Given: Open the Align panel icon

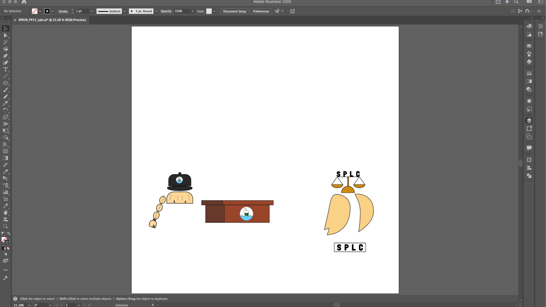Looking at the screenshot, I should pyautogui.click(x=529, y=168).
